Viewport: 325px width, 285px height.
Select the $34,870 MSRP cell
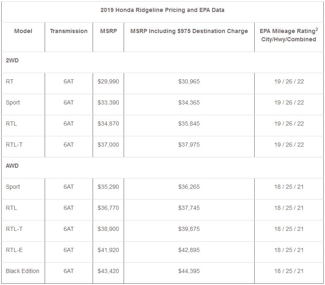[x=108, y=123]
